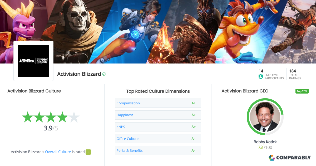Click the Comparably logo icon
The height and width of the screenshot is (166, 316).
[272, 158]
